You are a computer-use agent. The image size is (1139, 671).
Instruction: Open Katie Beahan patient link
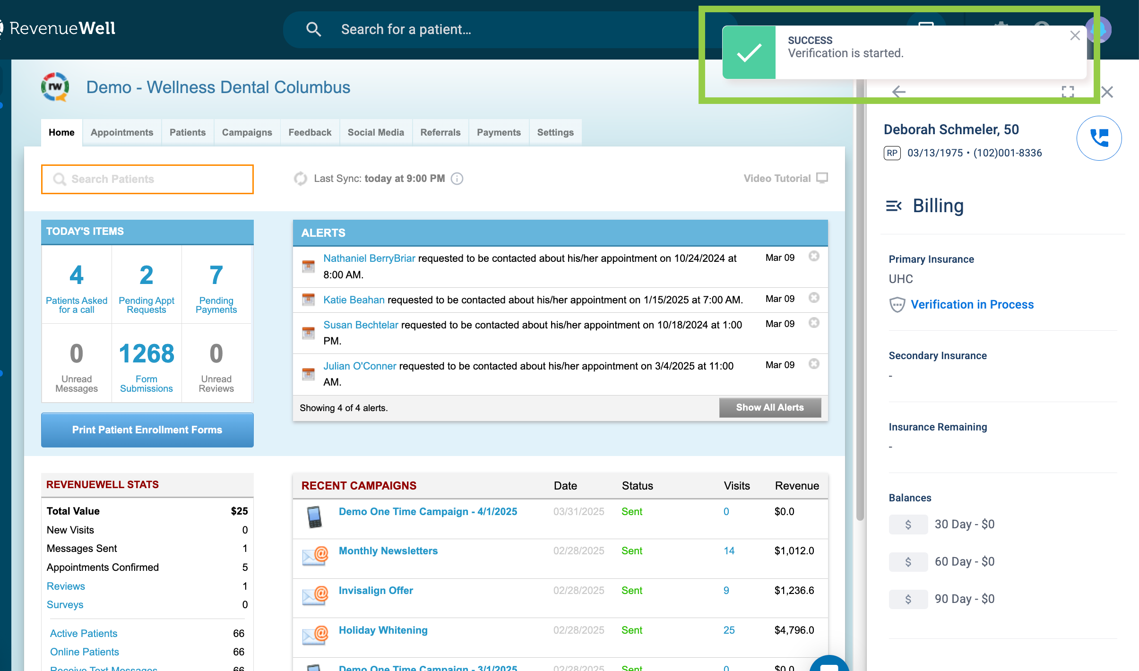click(354, 300)
